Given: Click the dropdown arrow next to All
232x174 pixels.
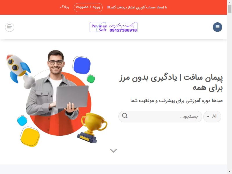Looking at the screenshot, I should click(208, 117).
